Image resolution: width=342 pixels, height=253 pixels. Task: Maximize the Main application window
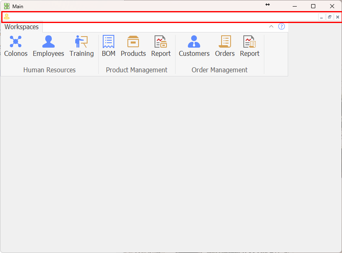pos(313,6)
